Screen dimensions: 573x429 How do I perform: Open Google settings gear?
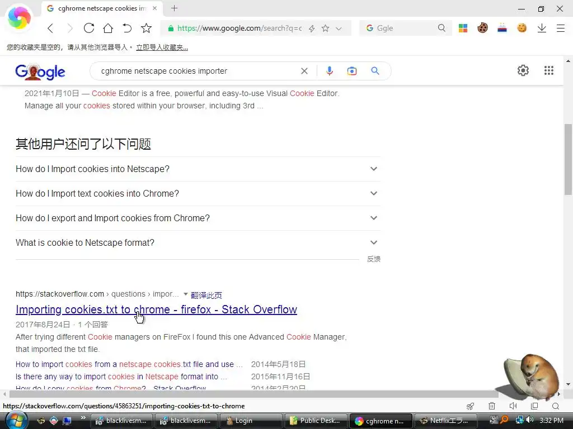523,70
